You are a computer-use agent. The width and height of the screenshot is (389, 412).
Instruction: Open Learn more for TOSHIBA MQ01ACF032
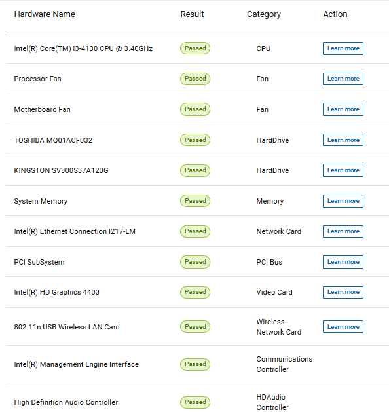pyautogui.click(x=343, y=140)
